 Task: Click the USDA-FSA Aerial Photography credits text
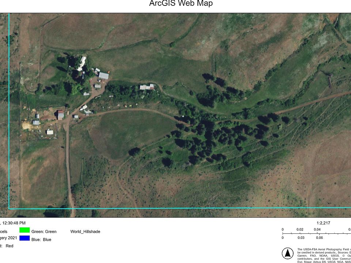click(324, 252)
